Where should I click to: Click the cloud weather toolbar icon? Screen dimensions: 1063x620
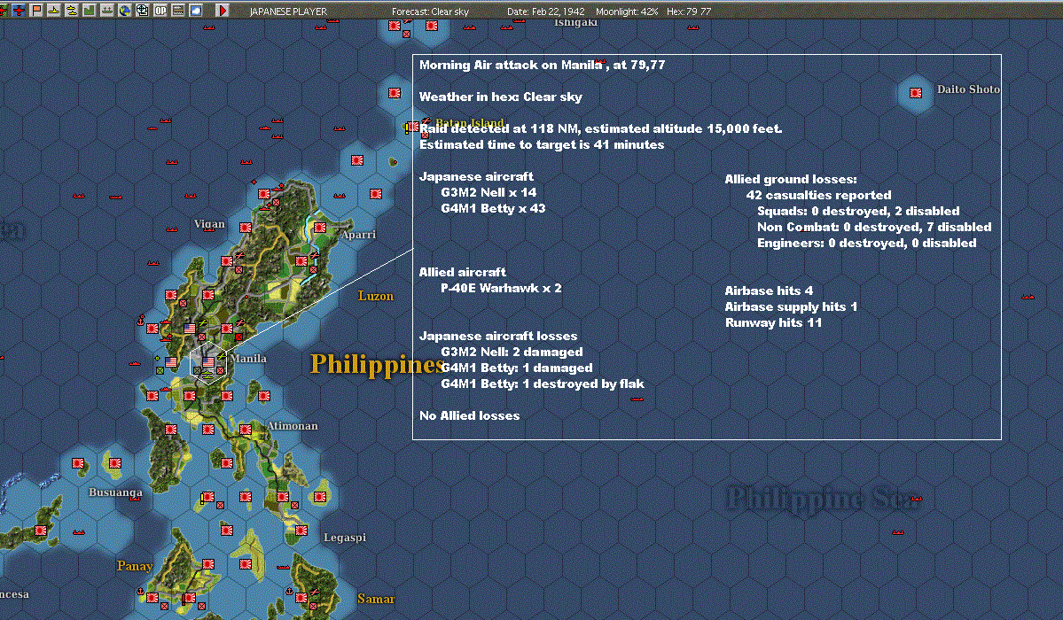(196, 10)
